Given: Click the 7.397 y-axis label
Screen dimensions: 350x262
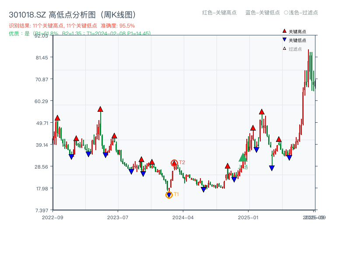Looking at the screenshot, I should tap(42, 210).
